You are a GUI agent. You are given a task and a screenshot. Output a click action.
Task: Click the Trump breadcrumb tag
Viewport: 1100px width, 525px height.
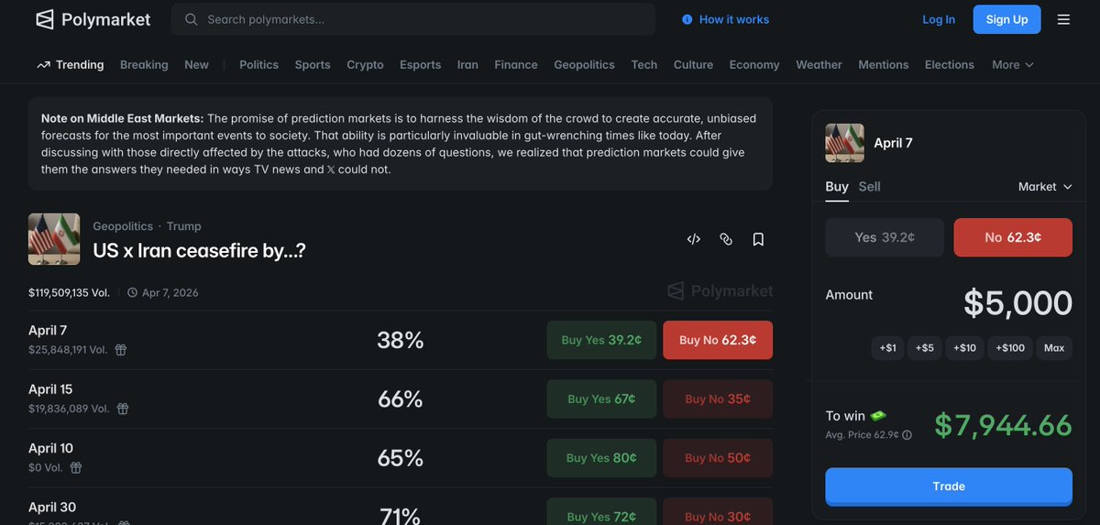[x=184, y=226]
